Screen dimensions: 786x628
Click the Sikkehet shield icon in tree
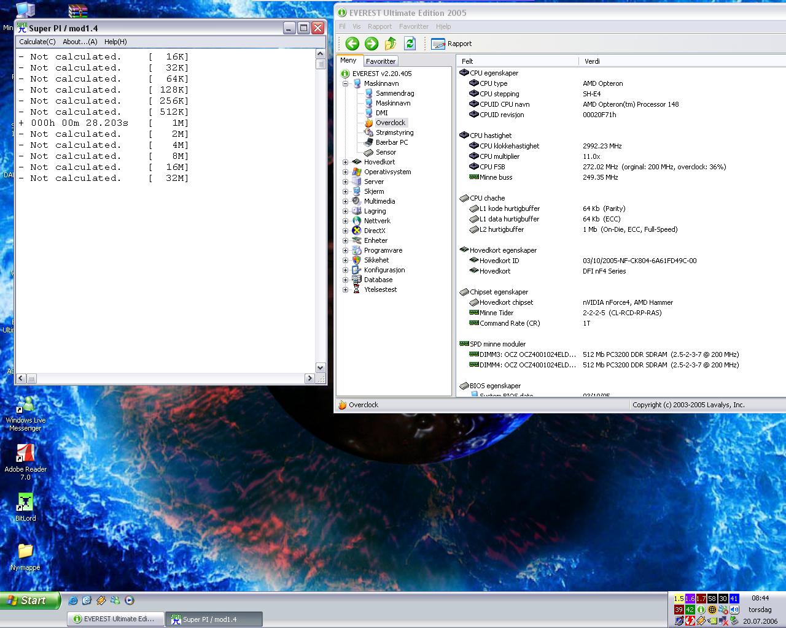point(356,260)
